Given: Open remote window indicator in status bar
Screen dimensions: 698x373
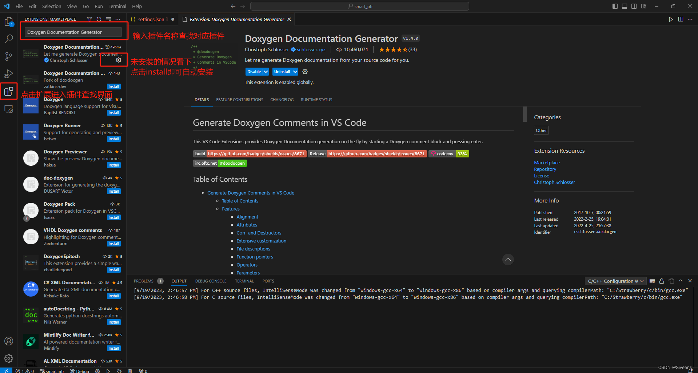Looking at the screenshot, I should 6,371.
